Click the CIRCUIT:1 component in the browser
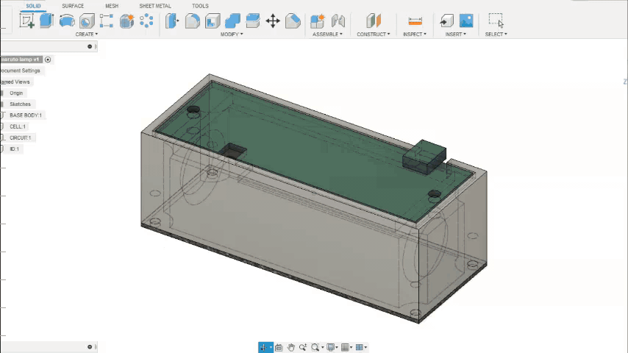The width and height of the screenshot is (628, 353). tap(20, 138)
